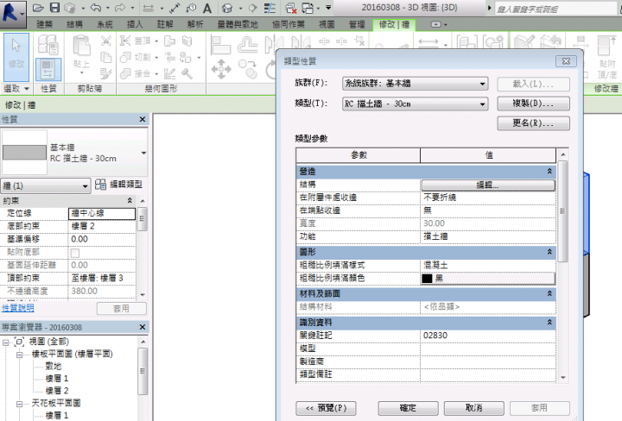The width and height of the screenshot is (622, 421).
Task: Open the 管理 ribbon tab
Action: 357,24
